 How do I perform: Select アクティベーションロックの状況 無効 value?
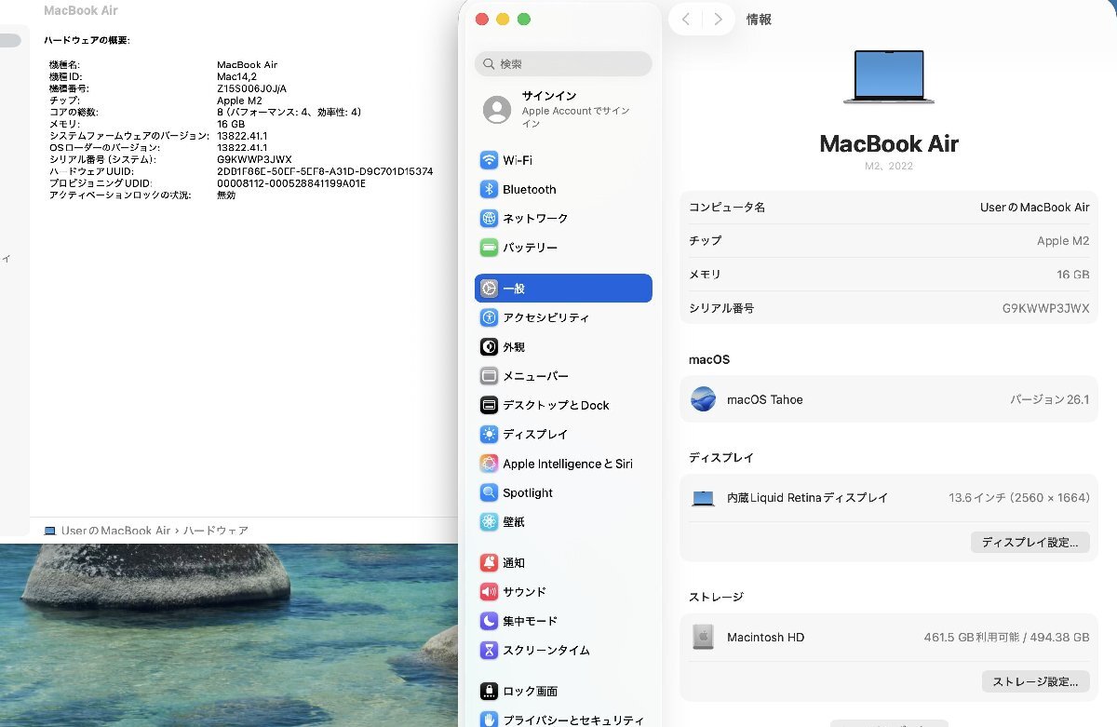click(x=226, y=195)
